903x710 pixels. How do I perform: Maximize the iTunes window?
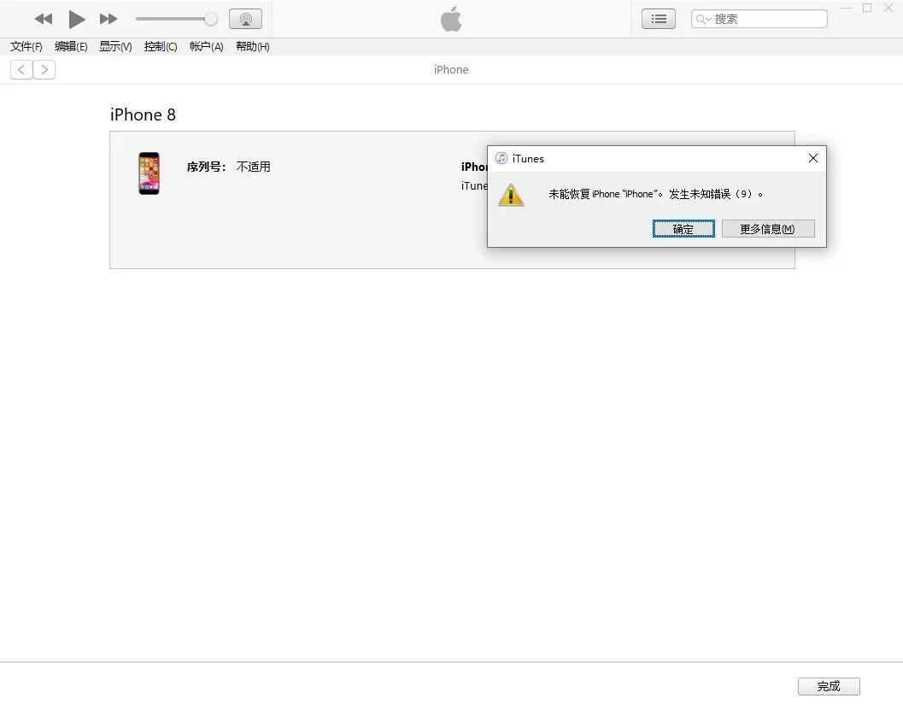click(x=867, y=8)
